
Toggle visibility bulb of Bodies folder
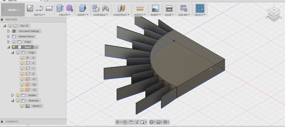[18, 95]
